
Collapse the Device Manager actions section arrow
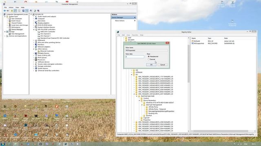pos(135,17)
